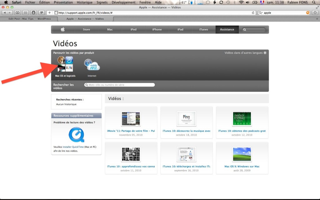320x200 pixels.
Task: Click the Apple logo in site navigation
Action: 63,29
